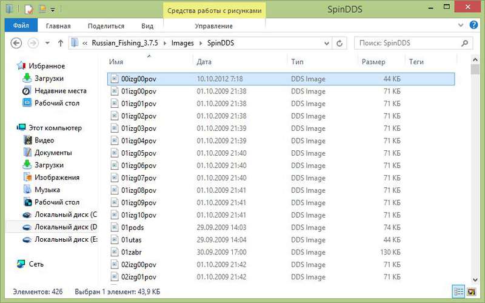Click quick access New Folder icon
Screen dimensions: 485x303
pos(42,9)
